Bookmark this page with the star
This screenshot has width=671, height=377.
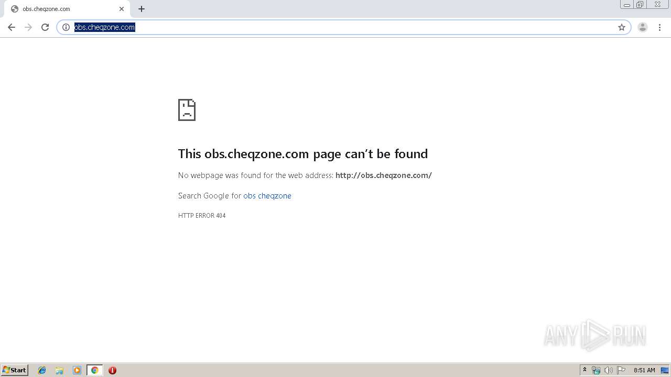click(x=622, y=27)
